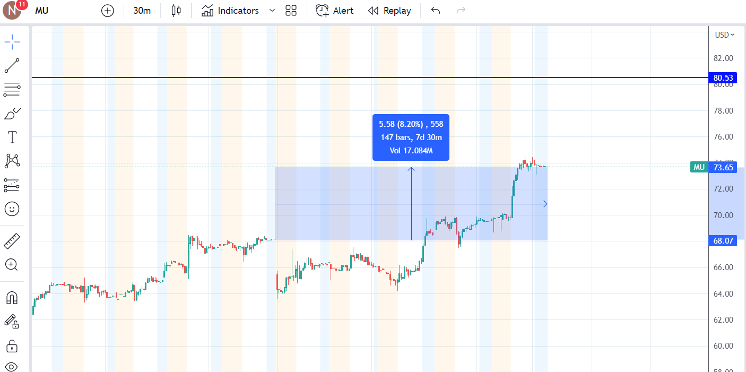Select the brush drawing tool

point(12,114)
